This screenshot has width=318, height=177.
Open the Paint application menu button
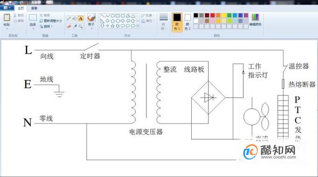pyautogui.click(x=7, y=8)
